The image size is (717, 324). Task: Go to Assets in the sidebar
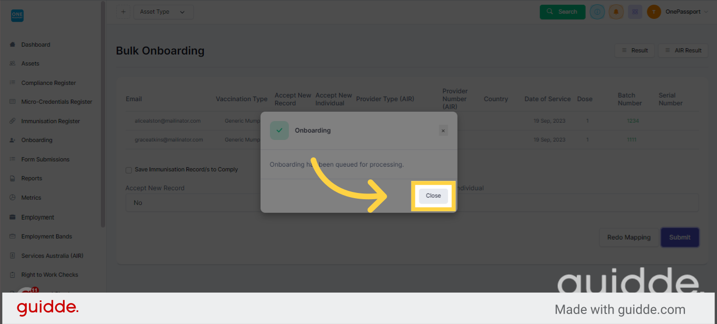coord(30,63)
